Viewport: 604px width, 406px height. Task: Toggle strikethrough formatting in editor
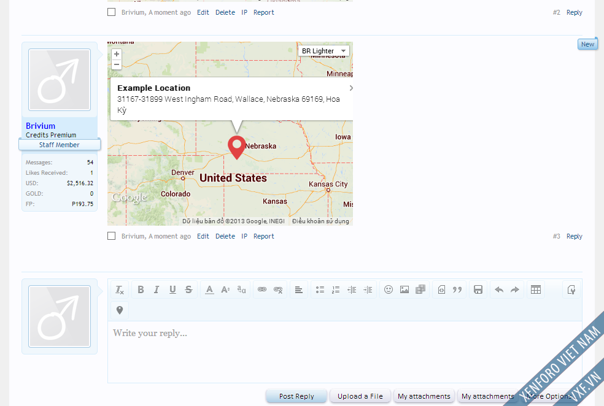coord(188,289)
